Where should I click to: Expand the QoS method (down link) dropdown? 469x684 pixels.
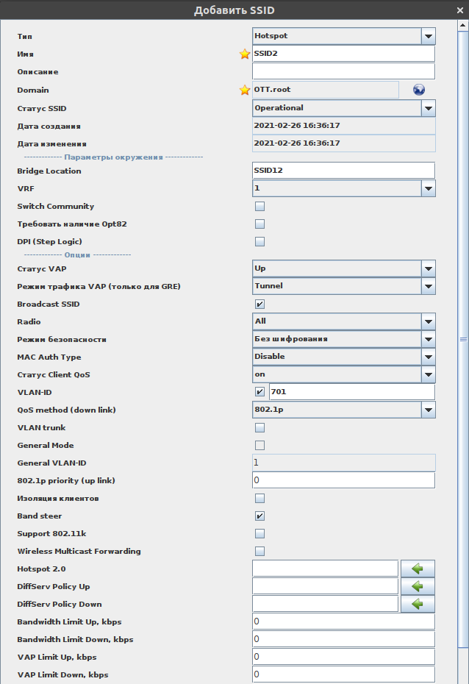point(428,410)
